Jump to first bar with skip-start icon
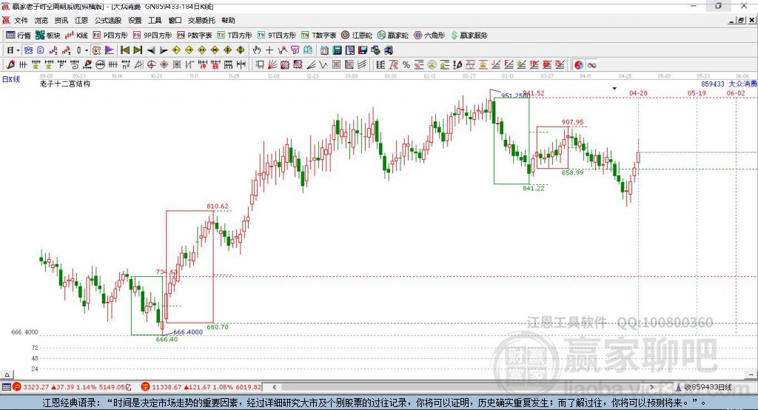This screenshot has width=758, height=410. click(x=124, y=50)
